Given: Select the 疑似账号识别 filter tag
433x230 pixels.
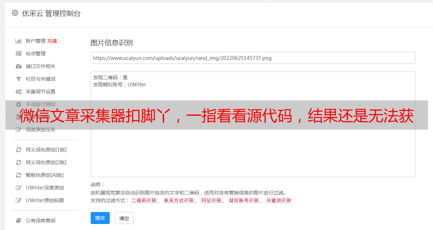Looking at the screenshot, I should (x=243, y=200).
